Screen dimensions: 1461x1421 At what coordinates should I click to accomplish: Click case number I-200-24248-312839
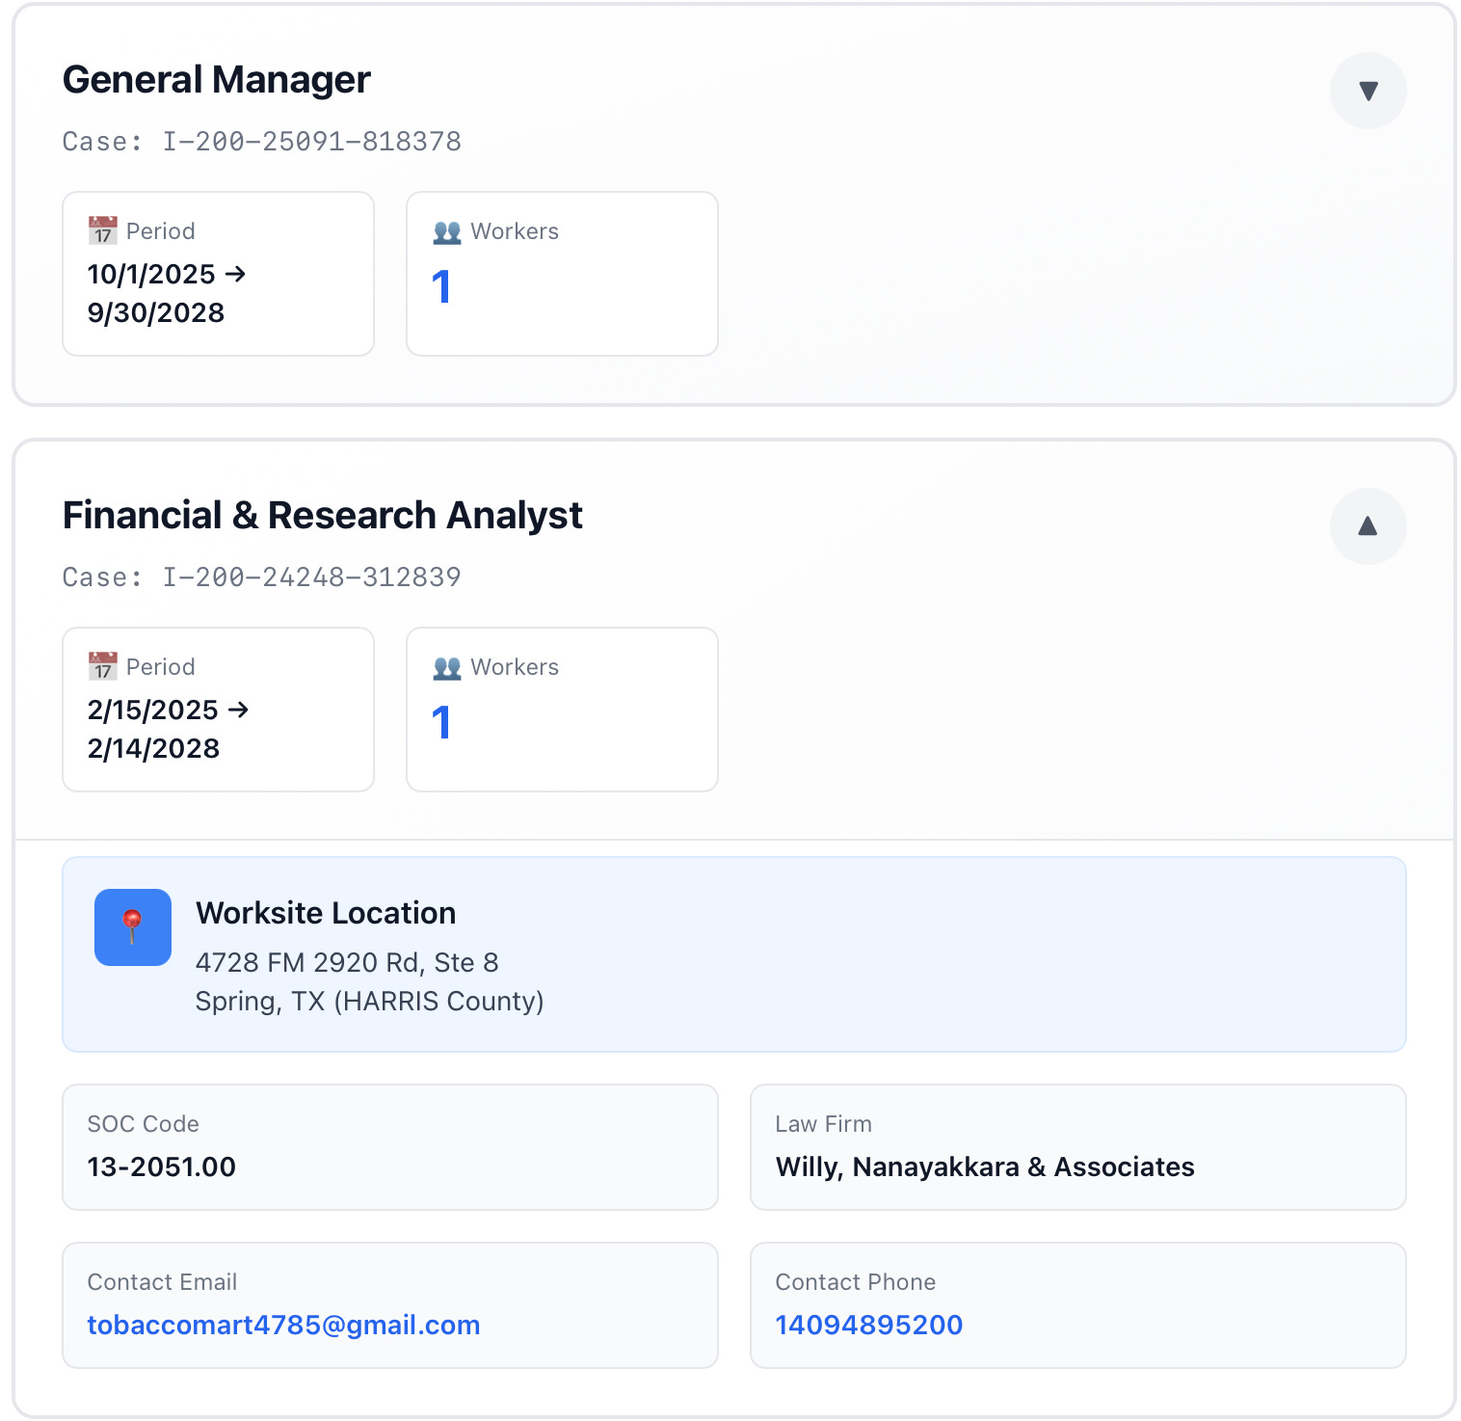[x=311, y=577]
